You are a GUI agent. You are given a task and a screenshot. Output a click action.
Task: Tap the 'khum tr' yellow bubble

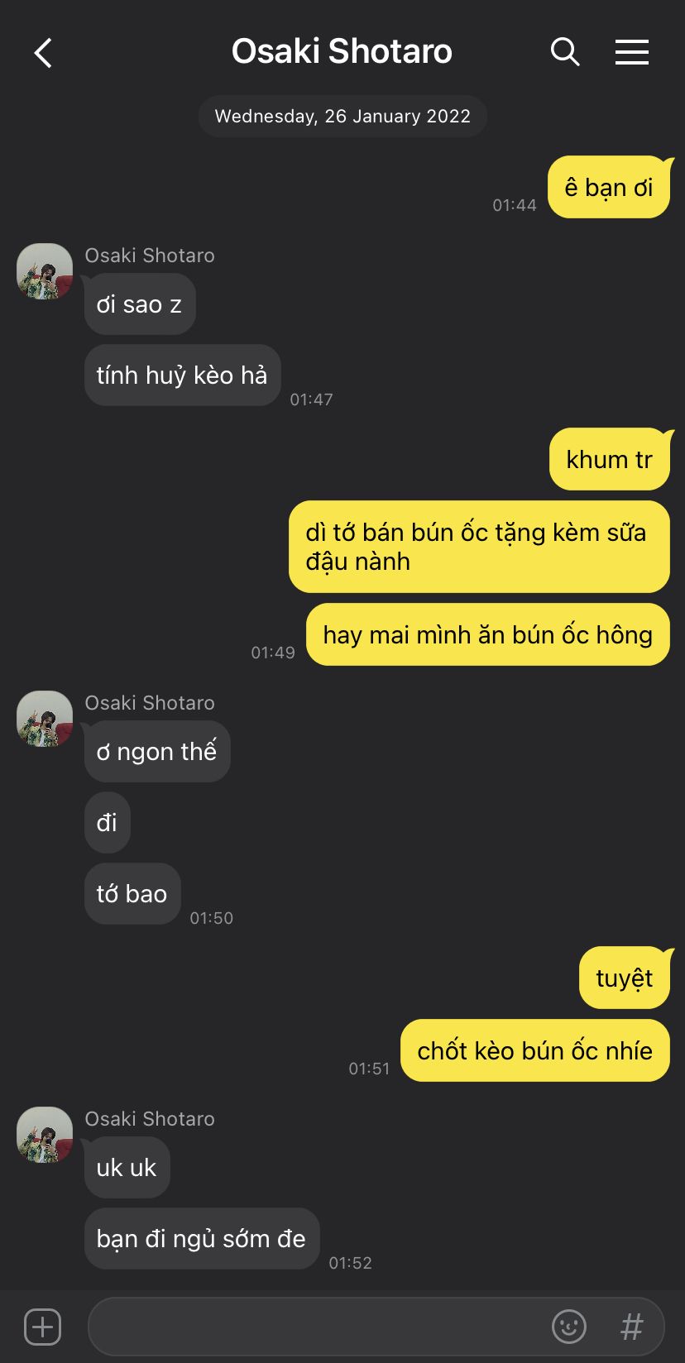(x=611, y=459)
